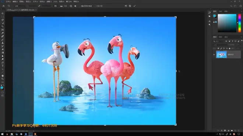Swap width and height crop values
The height and width of the screenshot is (136, 243).
(x=39, y=6)
